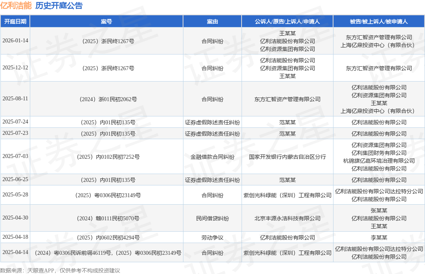Select the 案由 column header
This screenshot has width=425, height=274.
click(x=212, y=22)
